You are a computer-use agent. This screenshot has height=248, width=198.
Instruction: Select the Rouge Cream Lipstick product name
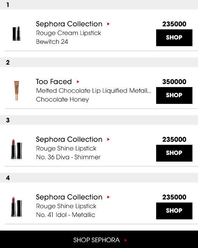[69, 33]
